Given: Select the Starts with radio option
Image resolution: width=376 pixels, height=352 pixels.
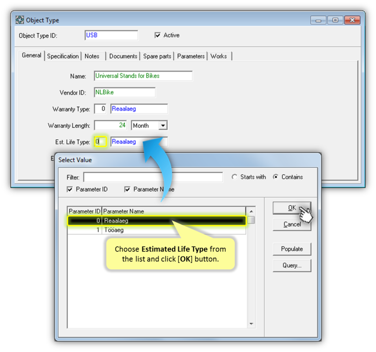Looking at the screenshot, I should (x=234, y=177).
